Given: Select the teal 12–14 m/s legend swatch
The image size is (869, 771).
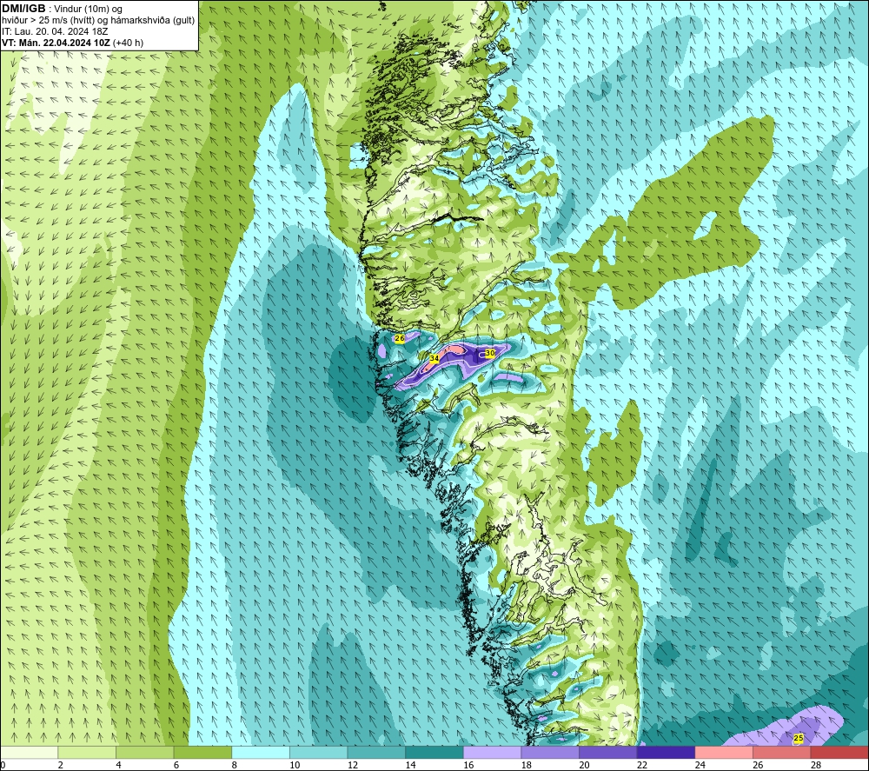Looking at the screenshot, I should pyautogui.click(x=376, y=752).
